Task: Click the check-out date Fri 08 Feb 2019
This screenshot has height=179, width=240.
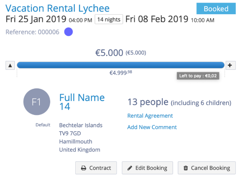Action: coord(157,19)
